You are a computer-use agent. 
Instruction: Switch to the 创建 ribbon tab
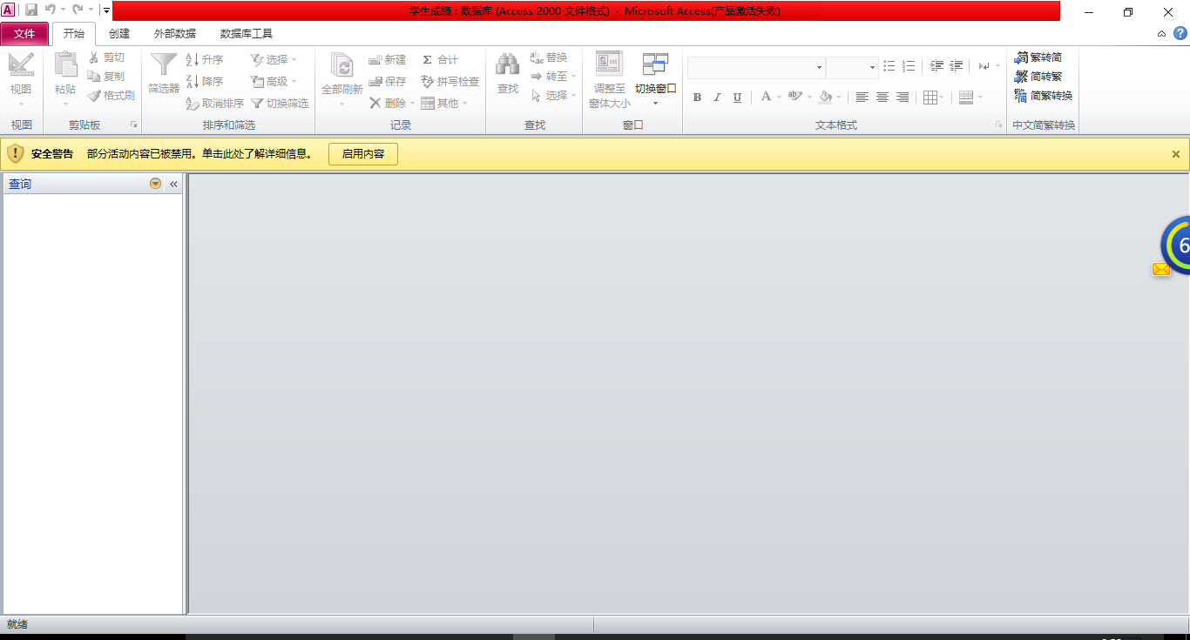[119, 34]
